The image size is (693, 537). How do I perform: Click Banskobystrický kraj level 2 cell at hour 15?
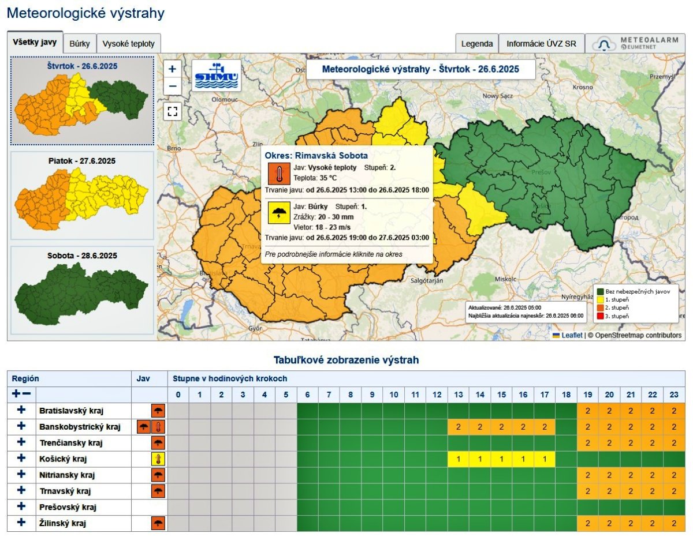[501, 427]
